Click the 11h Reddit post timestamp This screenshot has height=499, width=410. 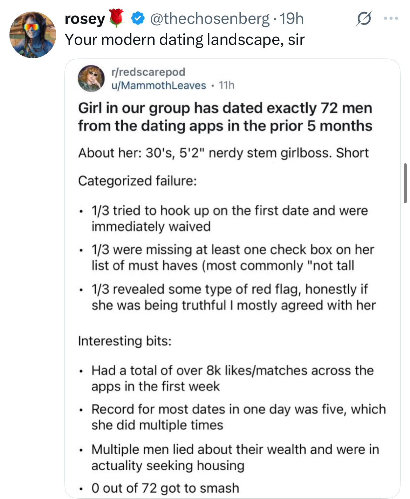[x=226, y=85]
